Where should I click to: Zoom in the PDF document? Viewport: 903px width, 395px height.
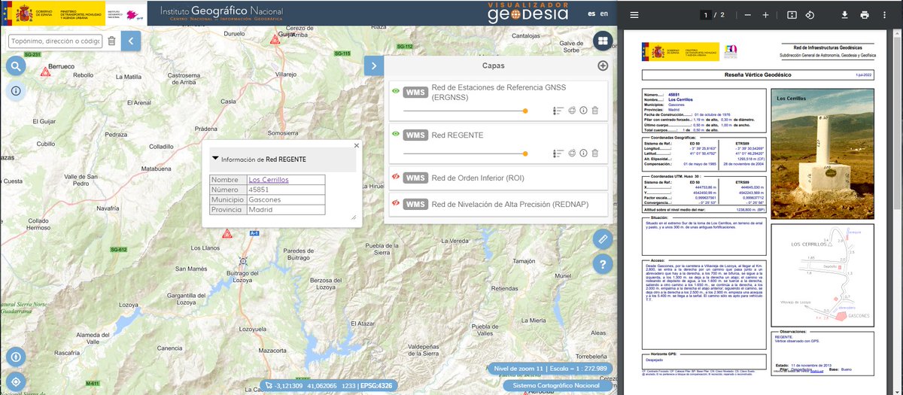coord(765,15)
